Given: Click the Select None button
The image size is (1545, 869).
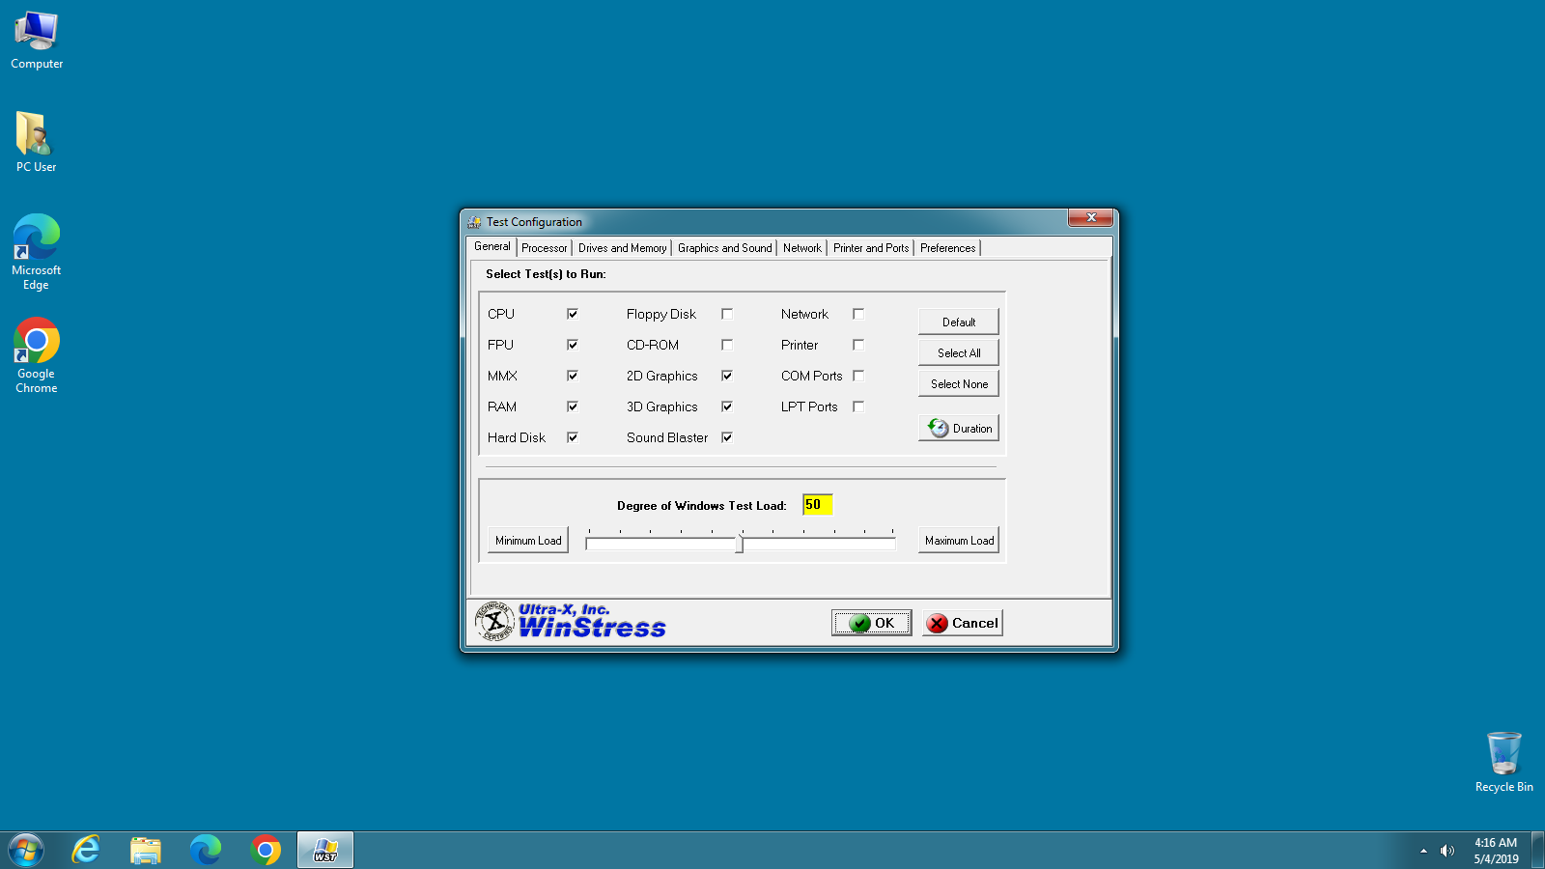Looking at the screenshot, I should pos(959,383).
